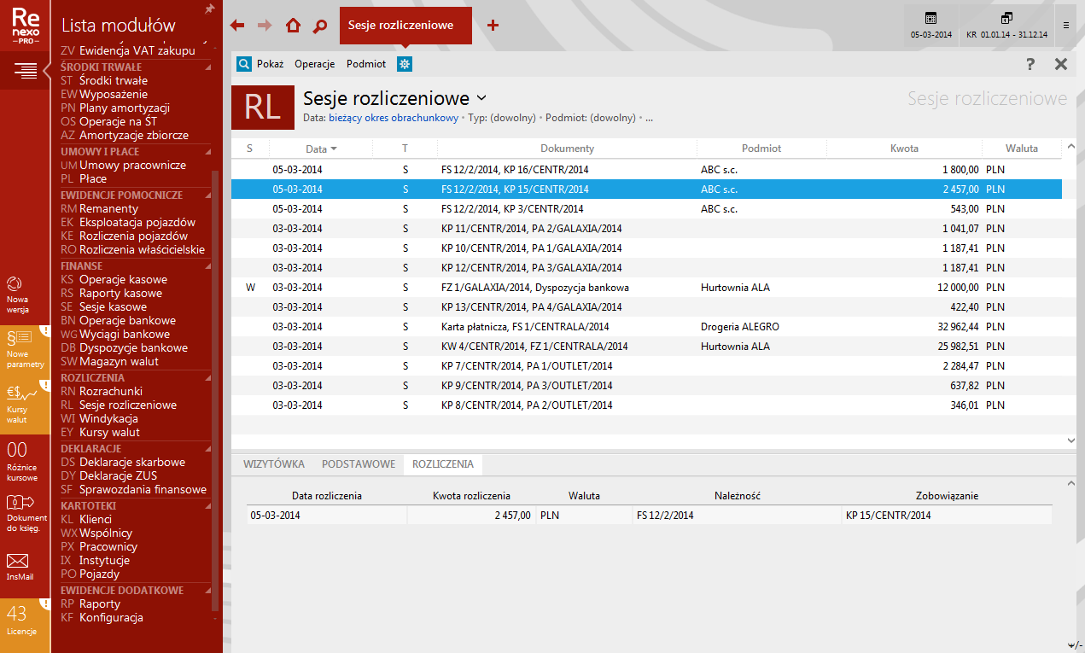Click the back navigation arrow
This screenshot has width=1085, height=653.
tap(237, 26)
